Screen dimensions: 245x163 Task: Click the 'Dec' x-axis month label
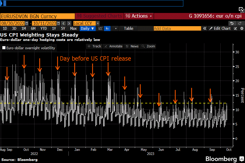coord(60,150)
